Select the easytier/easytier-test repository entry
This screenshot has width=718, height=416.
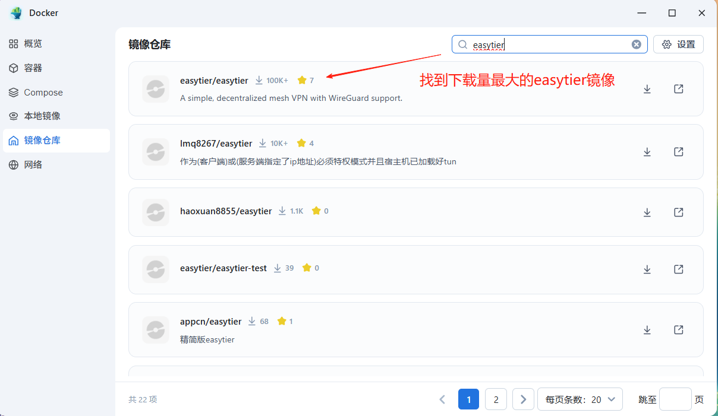[223, 268]
